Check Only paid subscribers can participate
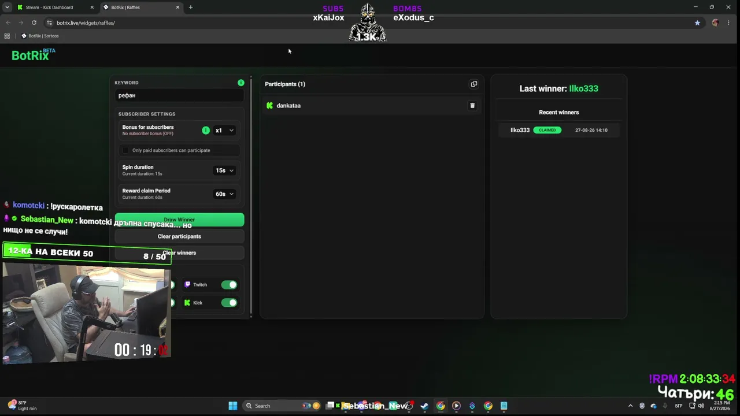This screenshot has height=416, width=740. point(126,150)
